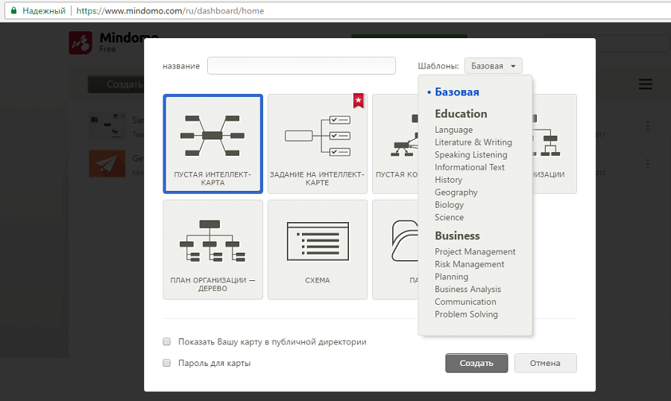Click the browser address bar URL

[170, 10]
